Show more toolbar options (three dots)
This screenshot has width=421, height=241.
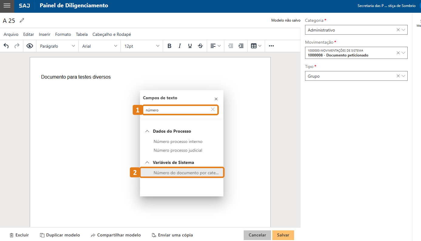point(271,46)
